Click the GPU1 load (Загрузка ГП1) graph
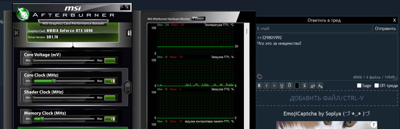This screenshot has height=129, width=400. coord(195,73)
